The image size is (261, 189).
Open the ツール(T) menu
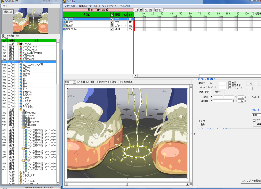[x=94, y=6]
